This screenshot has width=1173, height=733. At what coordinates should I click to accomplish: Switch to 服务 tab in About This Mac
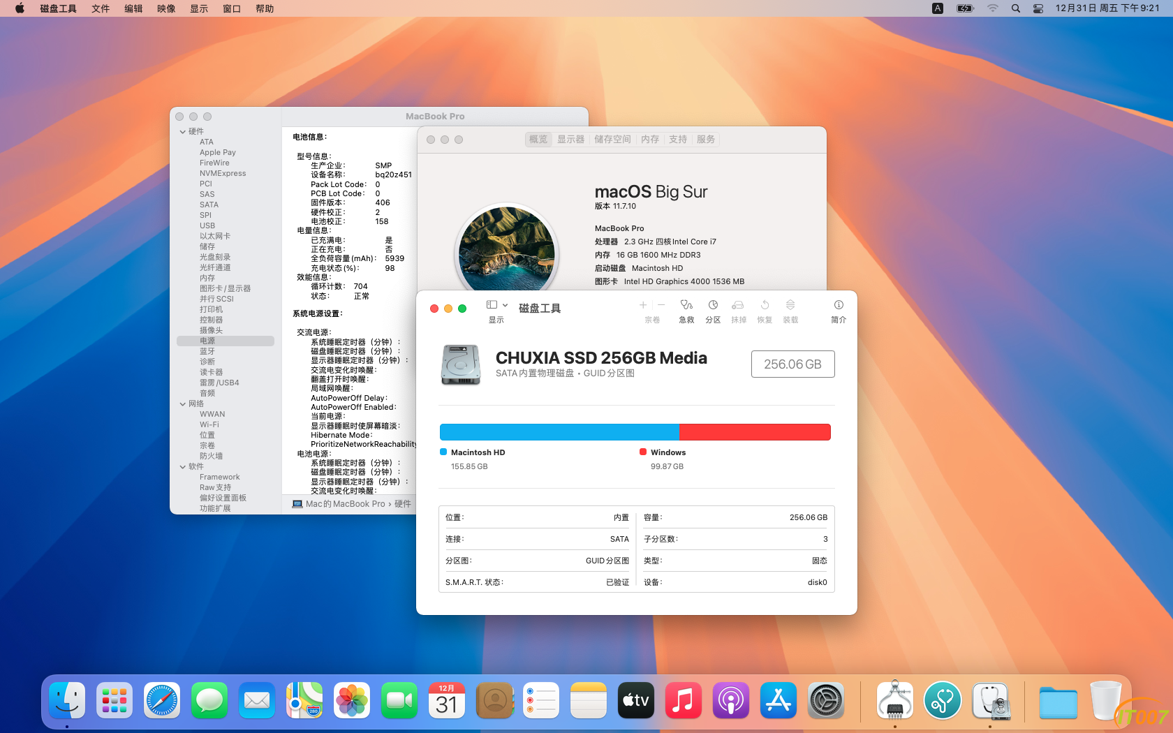[706, 140]
